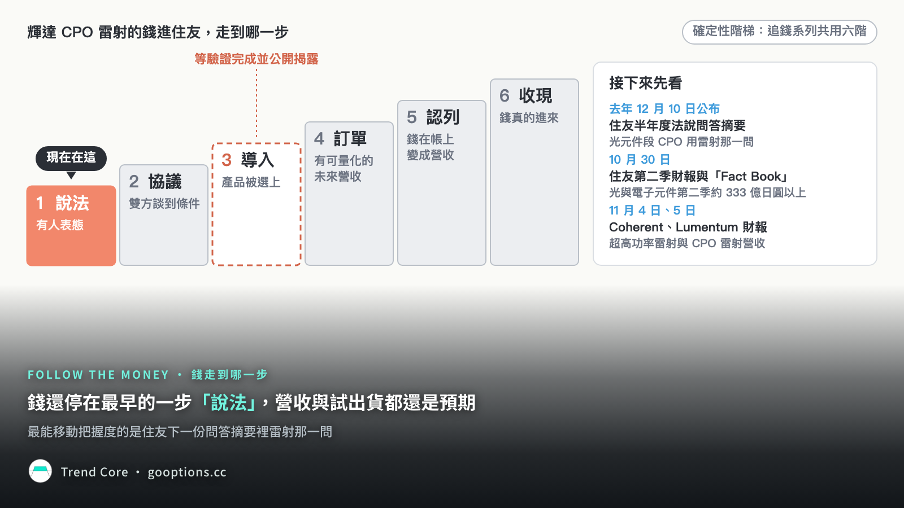Click the '錢真的進來' caption in step 6
The image size is (904, 508).
click(x=529, y=117)
